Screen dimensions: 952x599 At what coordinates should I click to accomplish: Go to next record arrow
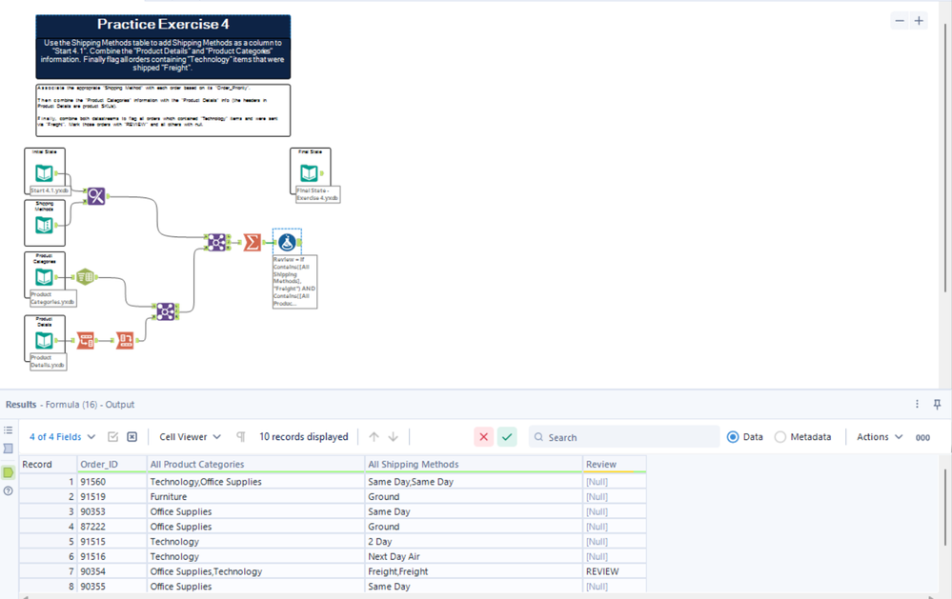[394, 437]
